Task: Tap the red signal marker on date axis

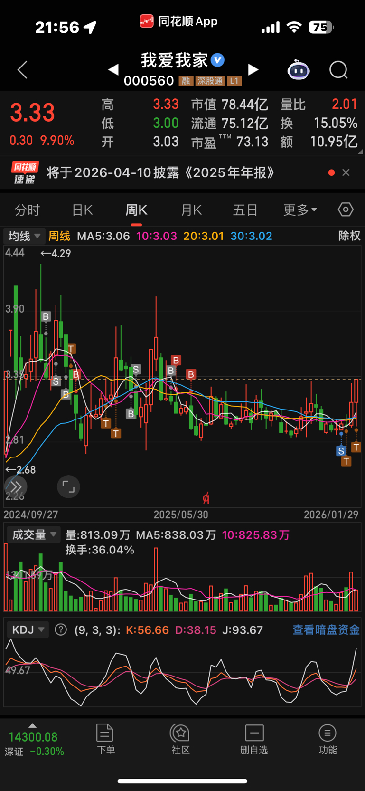Action: [x=206, y=499]
